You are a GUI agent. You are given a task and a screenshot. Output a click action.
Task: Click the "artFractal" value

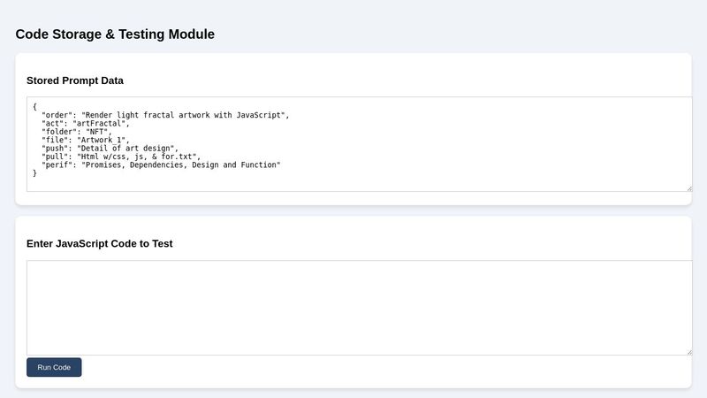tap(101, 124)
